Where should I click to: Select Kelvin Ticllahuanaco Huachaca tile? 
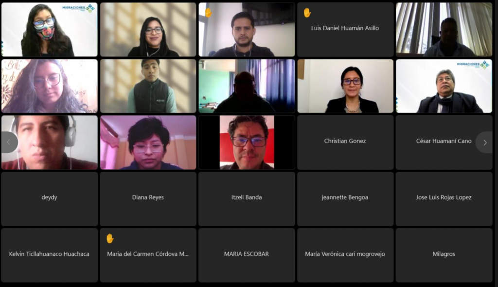click(50, 255)
